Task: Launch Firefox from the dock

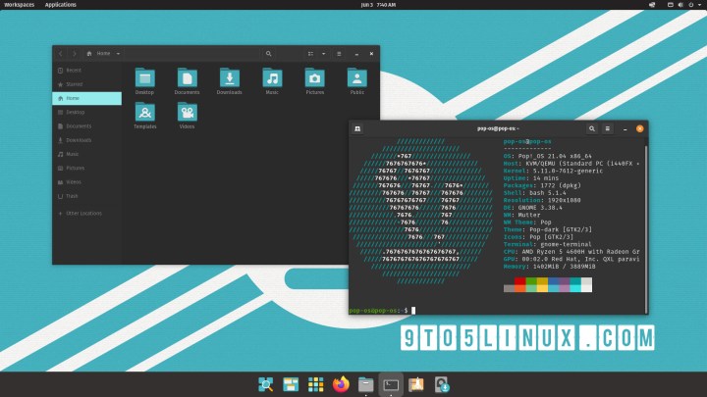Action: point(341,384)
